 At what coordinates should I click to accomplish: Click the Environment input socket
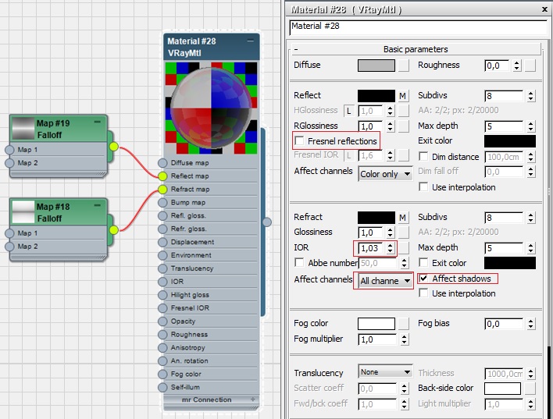162,255
